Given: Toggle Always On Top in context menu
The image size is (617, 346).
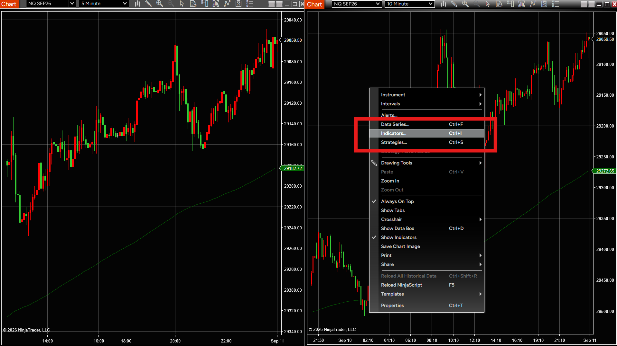Looking at the screenshot, I should (x=426, y=201).
